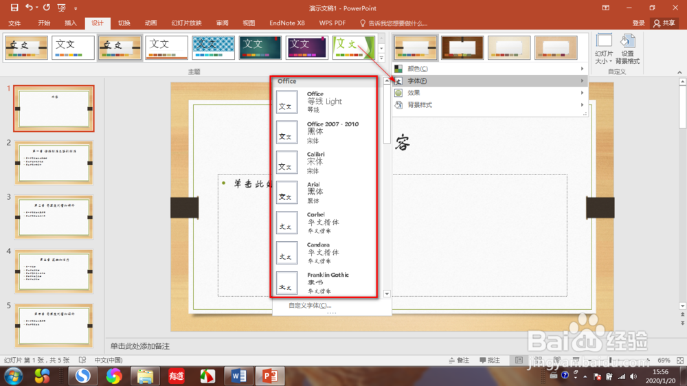Open WPS PDF tab
Image resolution: width=687 pixels, height=386 pixels.
(332, 23)
